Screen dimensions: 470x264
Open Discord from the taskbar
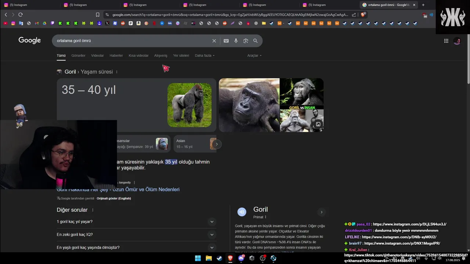pyautogui.click(x=241, y=258)
